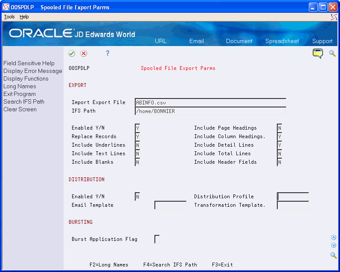The image size is (340, 272).
Task: Click the Include Total Lines field
Action: pyautogui.click(x=279, y=153)
